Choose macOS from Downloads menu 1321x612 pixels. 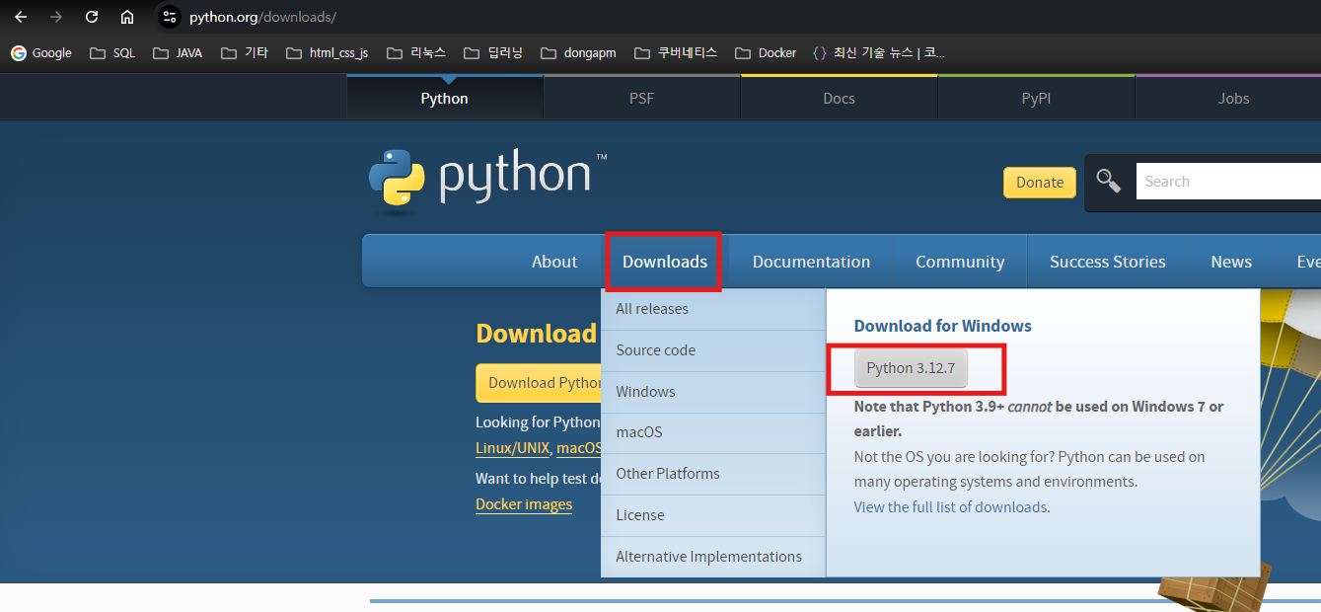point(713,432)
